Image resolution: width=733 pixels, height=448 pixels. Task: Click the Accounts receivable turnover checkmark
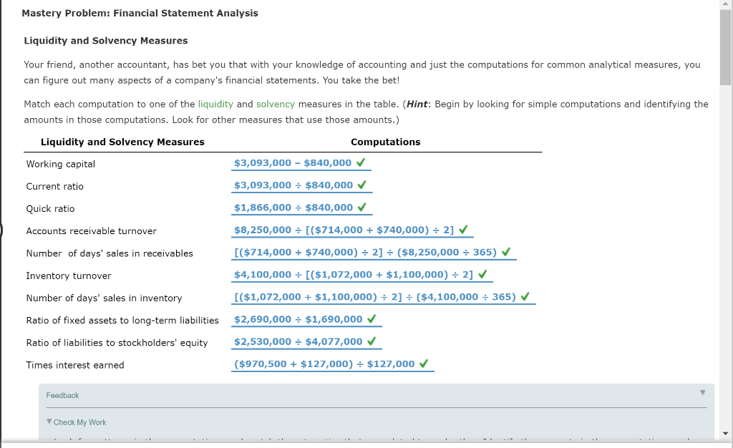pos(463,230)
